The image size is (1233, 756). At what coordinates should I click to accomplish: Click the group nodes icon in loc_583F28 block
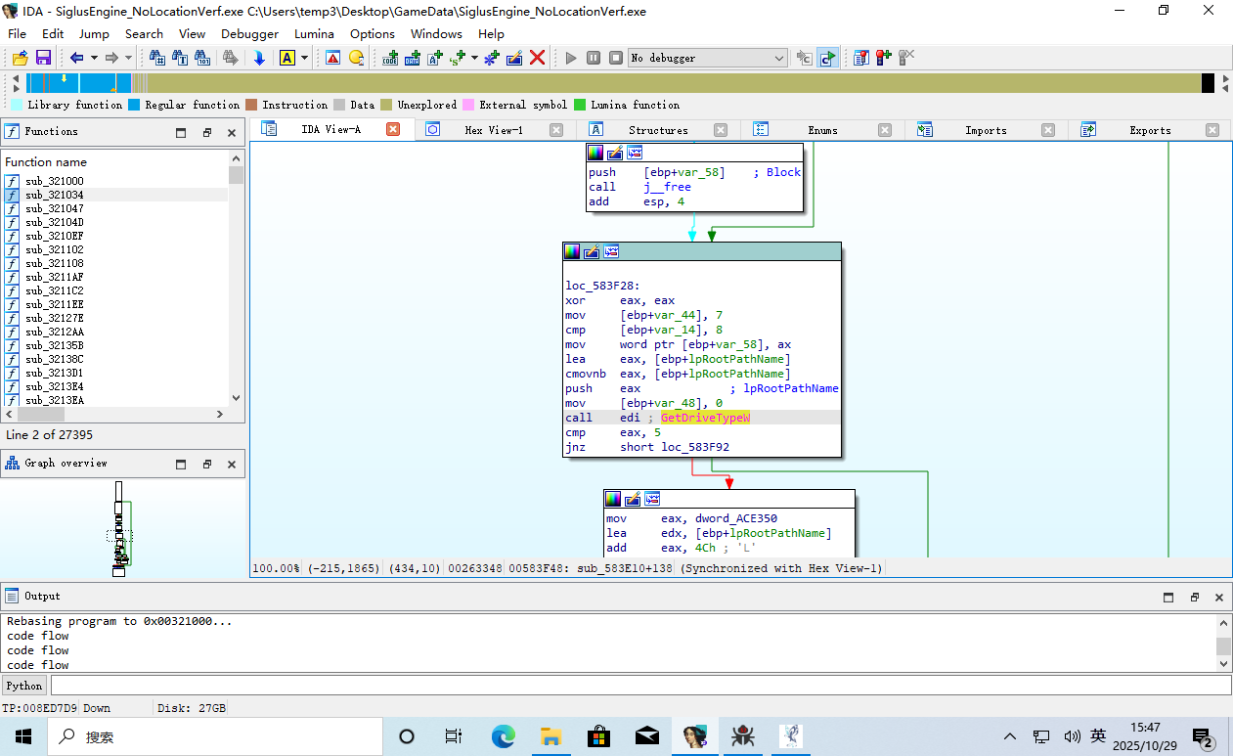point(611,252)
